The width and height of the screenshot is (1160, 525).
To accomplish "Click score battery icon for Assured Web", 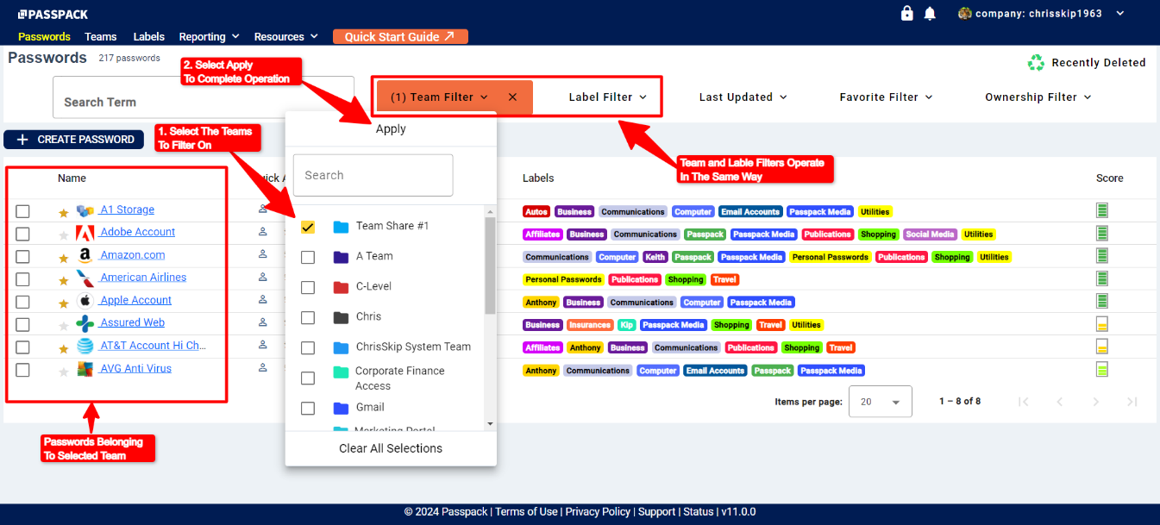I will [1102, 324].
